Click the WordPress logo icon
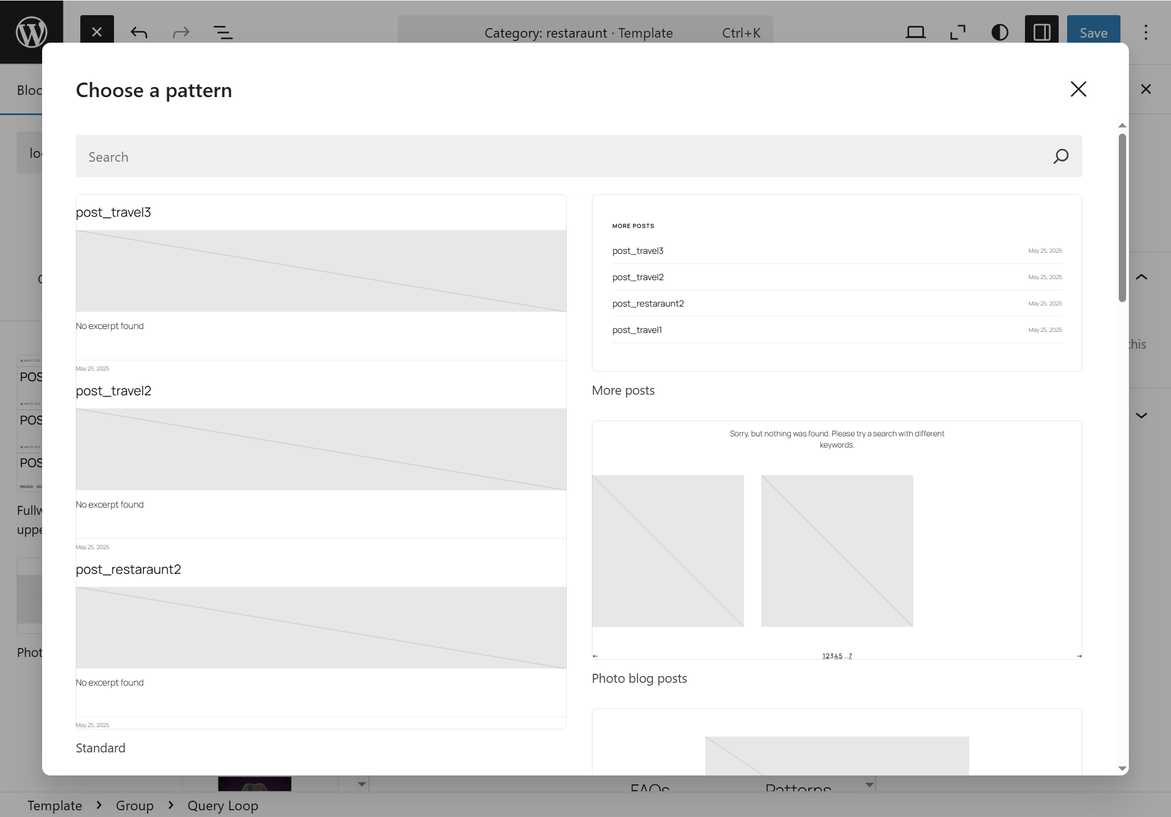Screen dimensions: 1171x817 coord(31,32)
